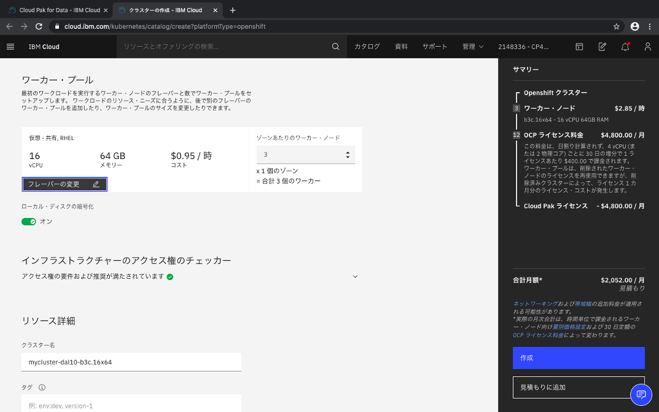
Task: Open the 管理 dropdown menu
Action: [473, 47]
